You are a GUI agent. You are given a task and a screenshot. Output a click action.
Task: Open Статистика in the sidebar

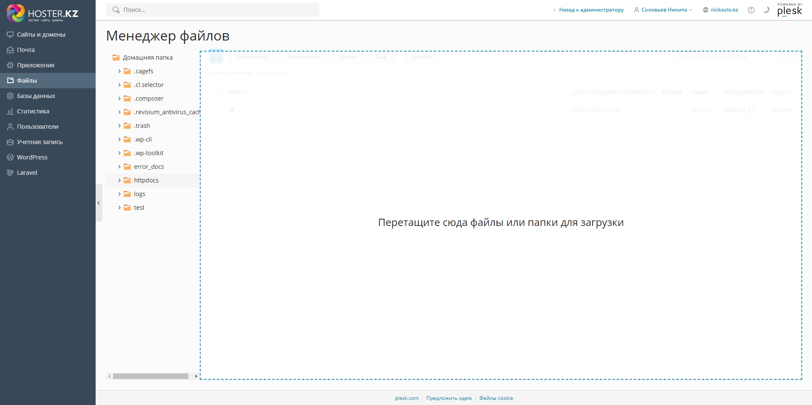click(x=33, y=111)
